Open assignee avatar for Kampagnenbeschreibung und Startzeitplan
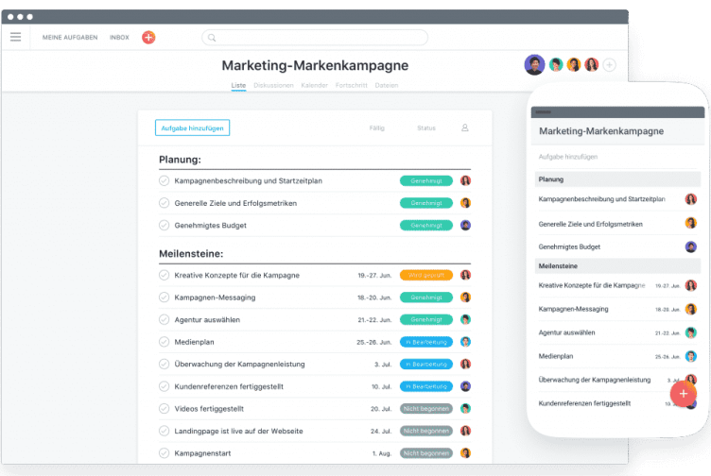The height and width of the screenshot is (476, 711). pyautogui.click(x=466, y=180)
